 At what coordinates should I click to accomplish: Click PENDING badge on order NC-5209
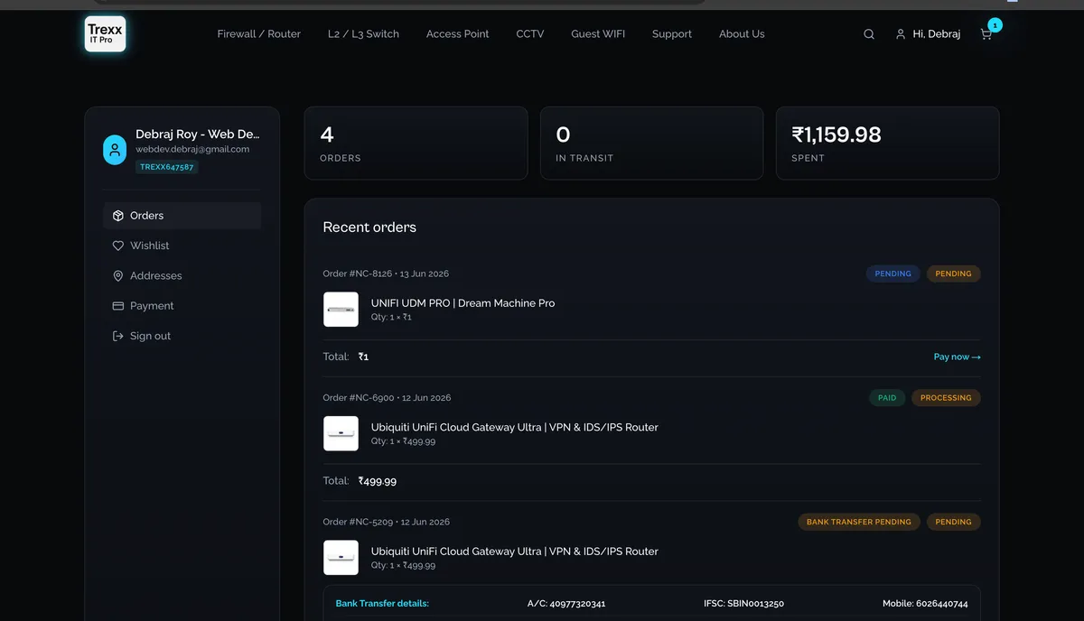click(x=953, y=522)
